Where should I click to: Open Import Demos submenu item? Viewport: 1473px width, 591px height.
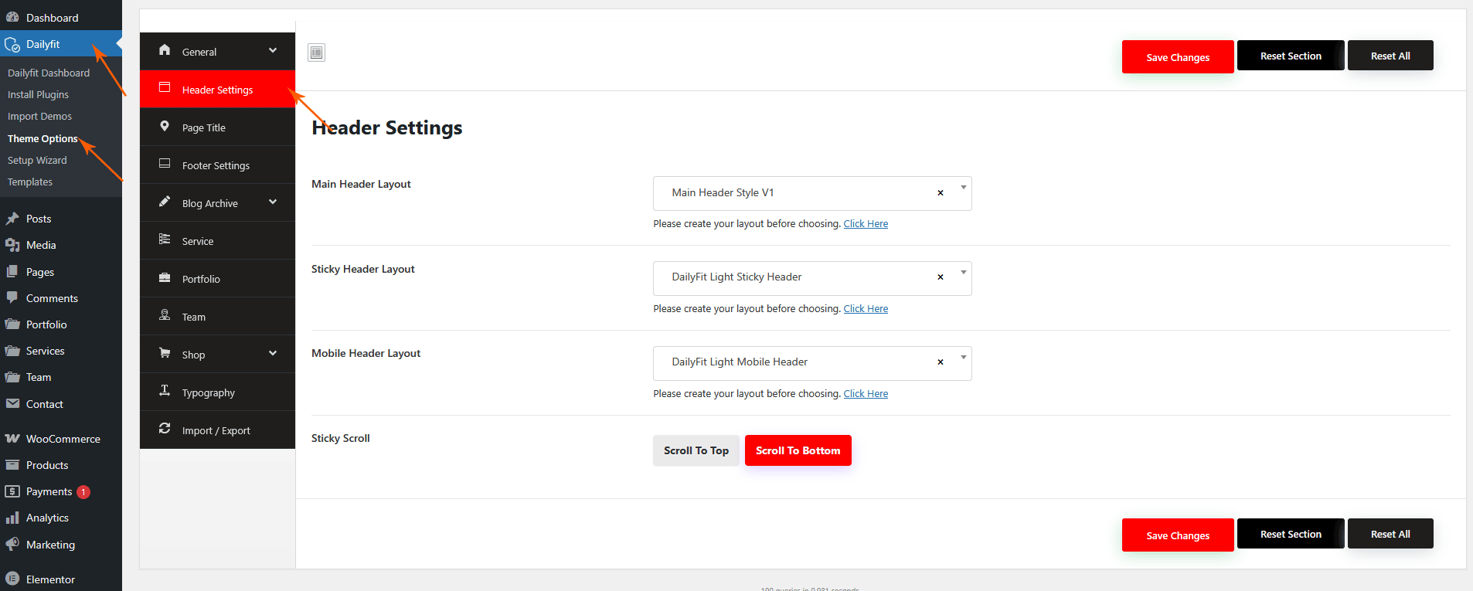(x=39, y=117)
